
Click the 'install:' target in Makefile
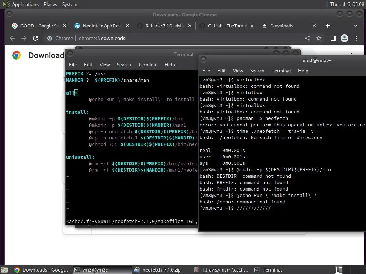pyautogui.click(x=77, y=112)
